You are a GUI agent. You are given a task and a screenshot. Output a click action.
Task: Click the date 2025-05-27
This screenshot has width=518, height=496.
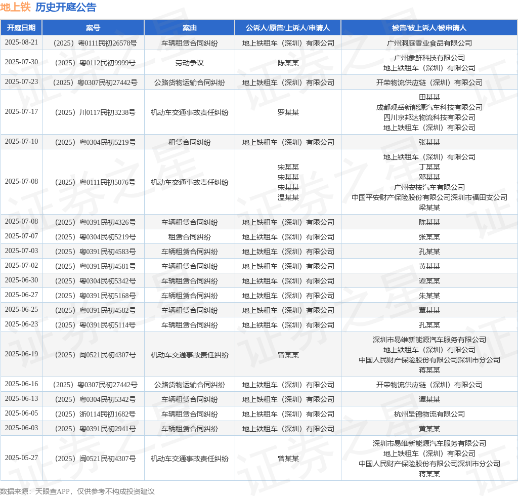tap(21, 458)
